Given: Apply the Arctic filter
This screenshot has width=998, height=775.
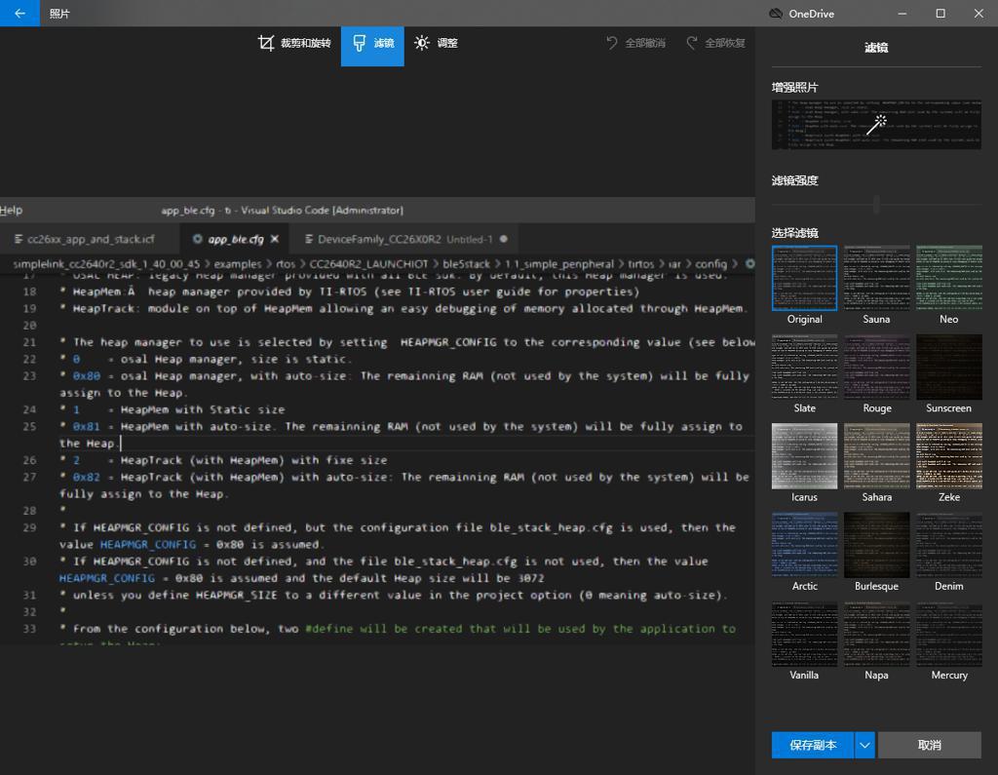Looking at the screenshot, I should coord(804,545).
